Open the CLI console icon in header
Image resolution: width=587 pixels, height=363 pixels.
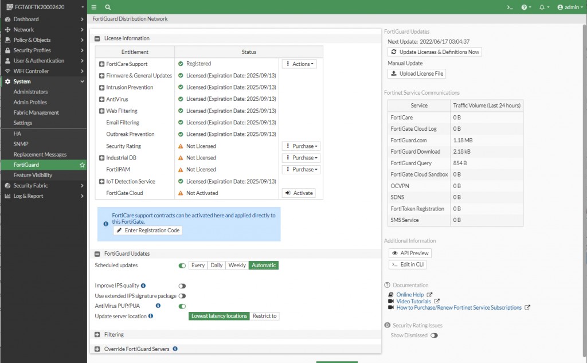click(510, 7)
